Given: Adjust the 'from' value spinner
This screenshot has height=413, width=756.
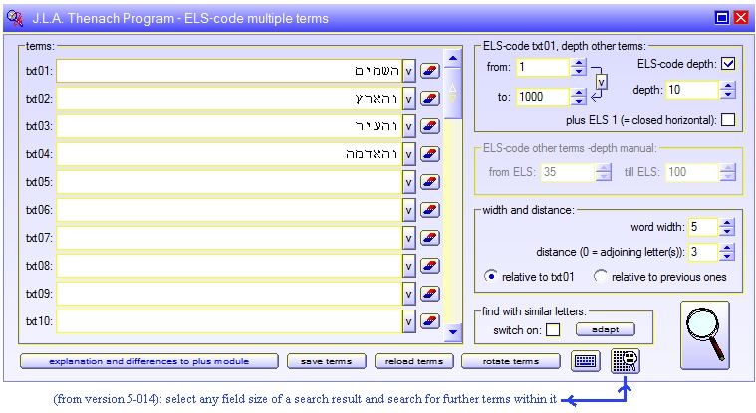Looking at the screenshot, I should tap(578, 67).
